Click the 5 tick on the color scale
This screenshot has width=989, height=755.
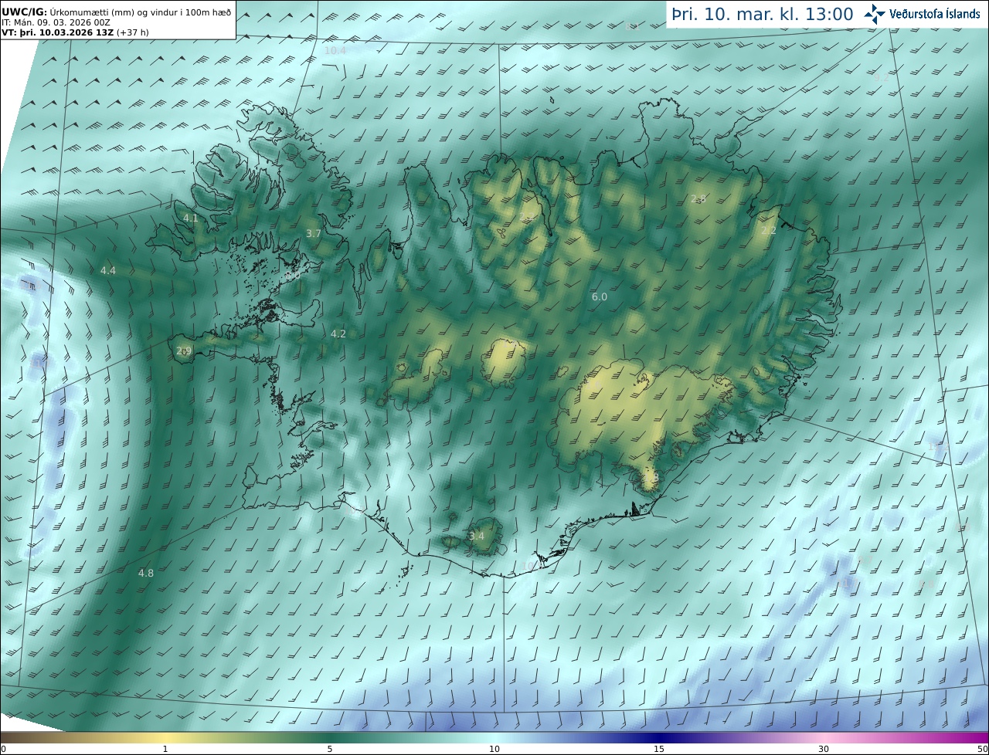coord(330,749)
